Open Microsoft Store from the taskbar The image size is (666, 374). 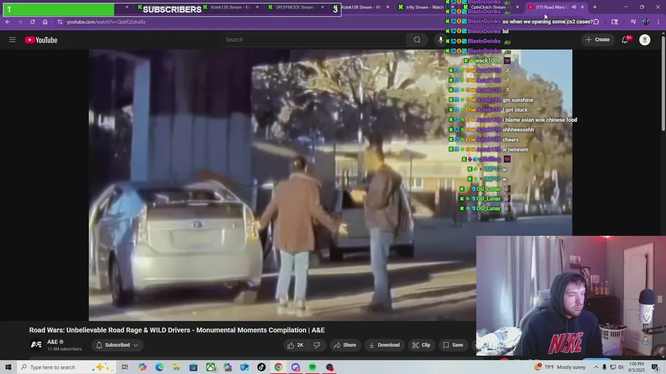193,367
